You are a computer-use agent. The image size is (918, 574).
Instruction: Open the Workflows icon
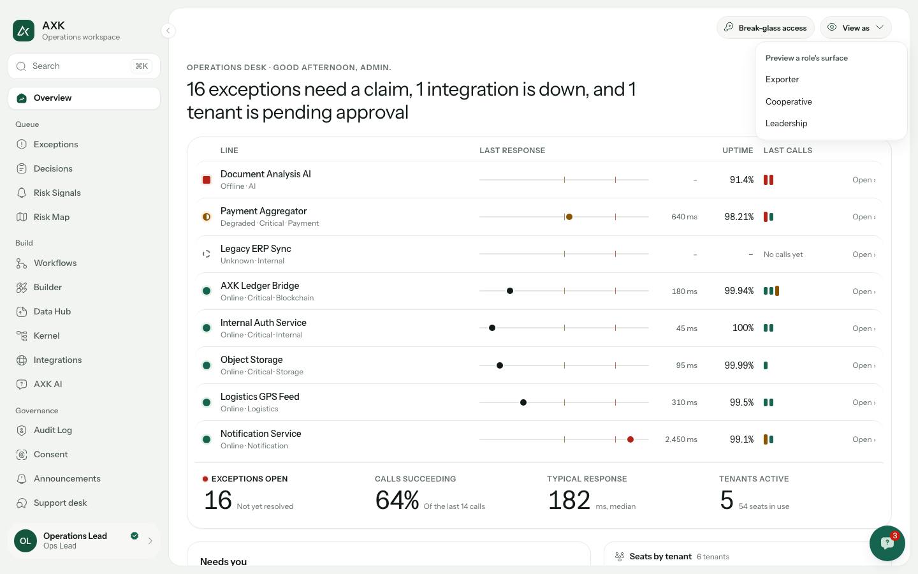coord(22,263)
